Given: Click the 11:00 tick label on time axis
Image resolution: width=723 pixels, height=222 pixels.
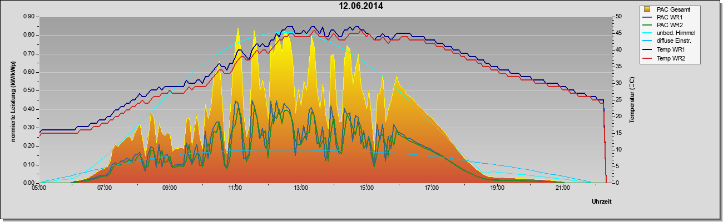Looking at the screenshot, I should click(235, 189).
